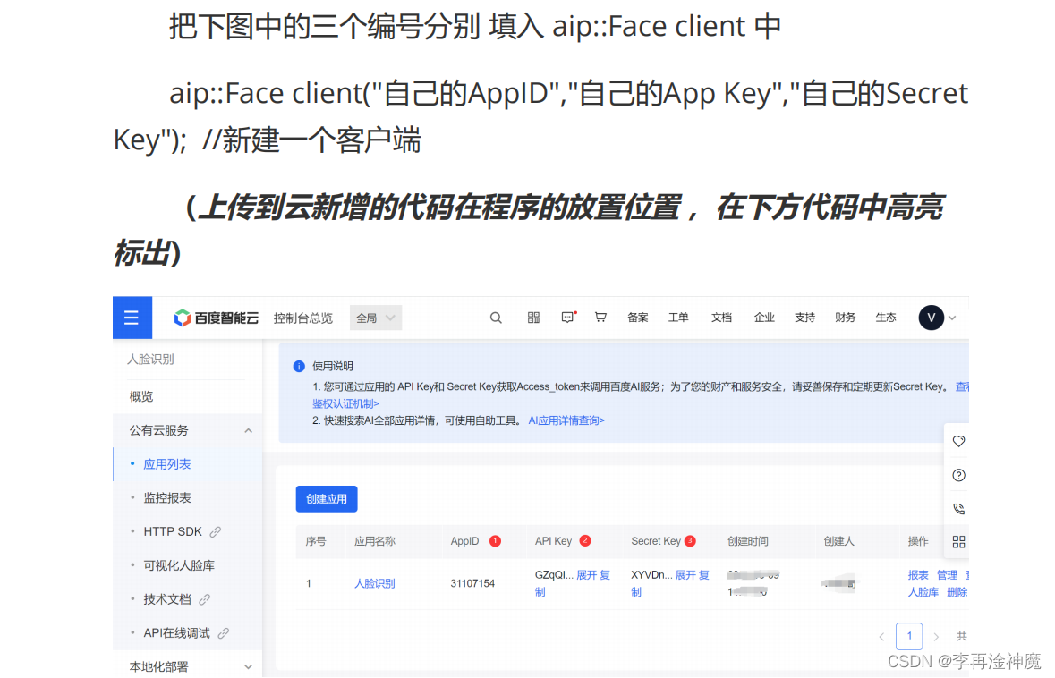Click the info icon beside 使用说明
Screen dimensions: 1055x678
click(299, 366)
